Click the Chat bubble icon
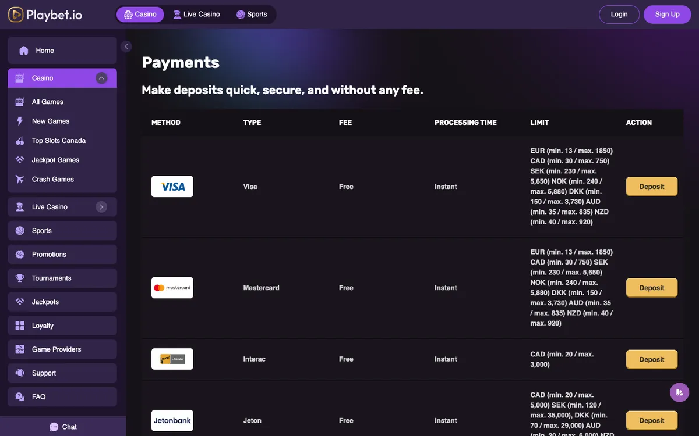The image size is (699, 436). 54,427
